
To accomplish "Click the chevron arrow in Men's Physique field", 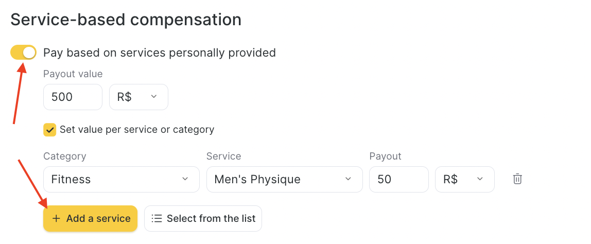I will (x=348, y=179).
